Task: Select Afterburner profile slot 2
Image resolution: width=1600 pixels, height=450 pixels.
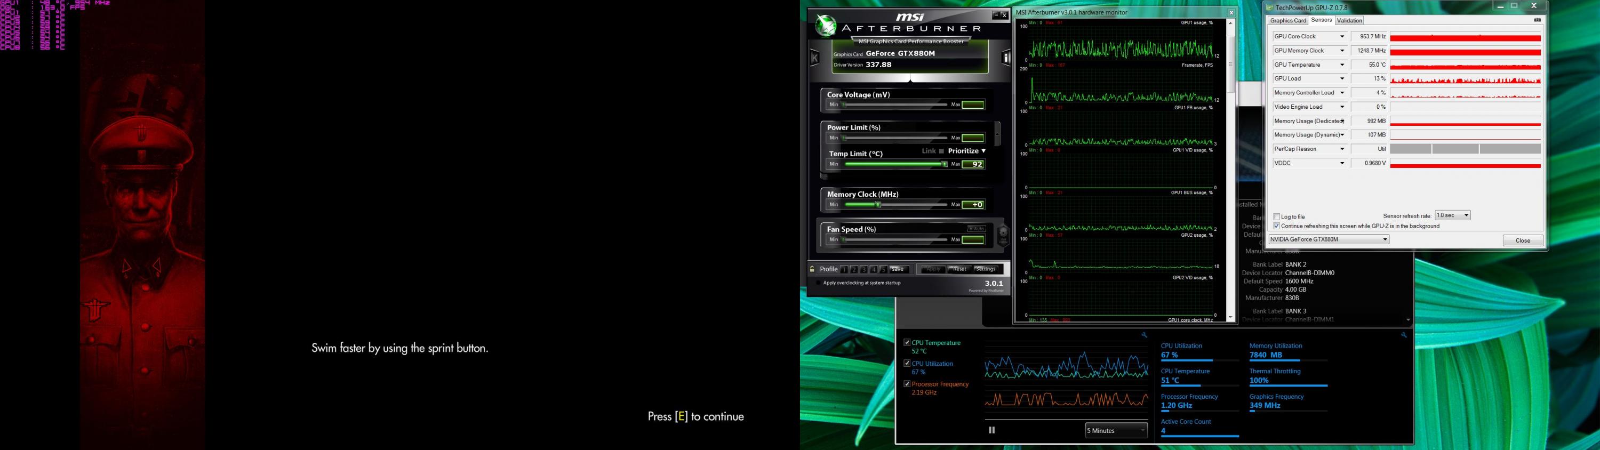Action: click(854, 269)
